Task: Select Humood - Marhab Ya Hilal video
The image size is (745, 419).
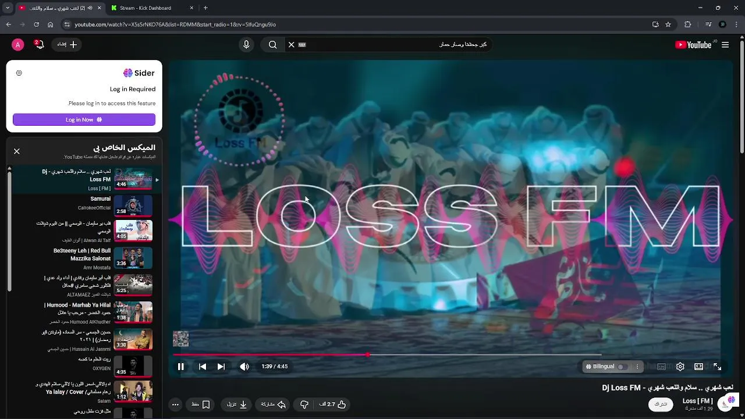Action: (x=84, y=312)
